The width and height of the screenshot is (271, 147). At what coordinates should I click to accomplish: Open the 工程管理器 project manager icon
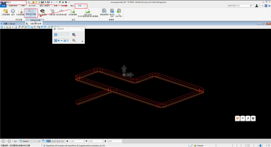(5, 11)
